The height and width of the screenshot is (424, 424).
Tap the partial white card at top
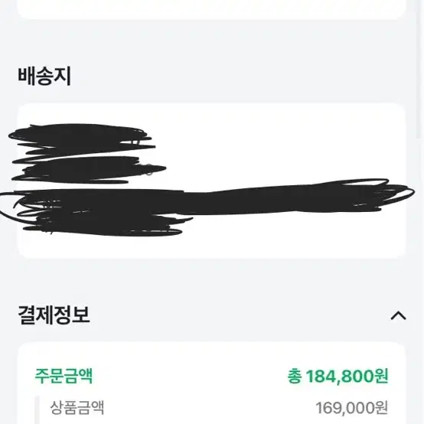coord(212,9)
